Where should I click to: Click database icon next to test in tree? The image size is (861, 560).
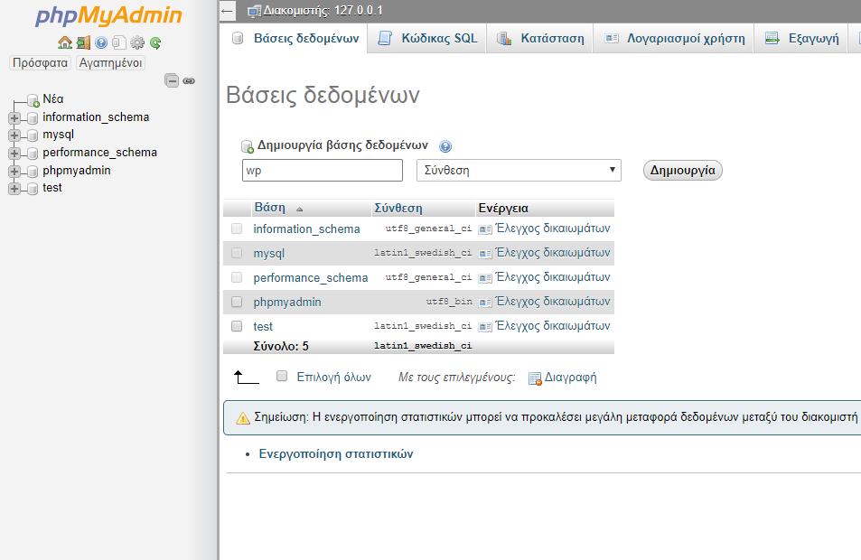(x=33, y=189)
